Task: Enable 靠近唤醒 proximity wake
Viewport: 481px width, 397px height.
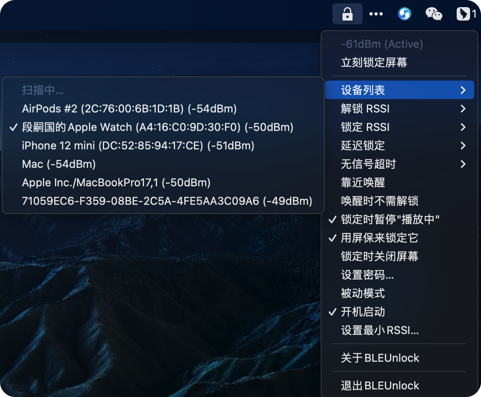Action: (359, 183)
